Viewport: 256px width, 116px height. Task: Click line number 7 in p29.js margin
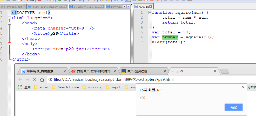(142, 42)
